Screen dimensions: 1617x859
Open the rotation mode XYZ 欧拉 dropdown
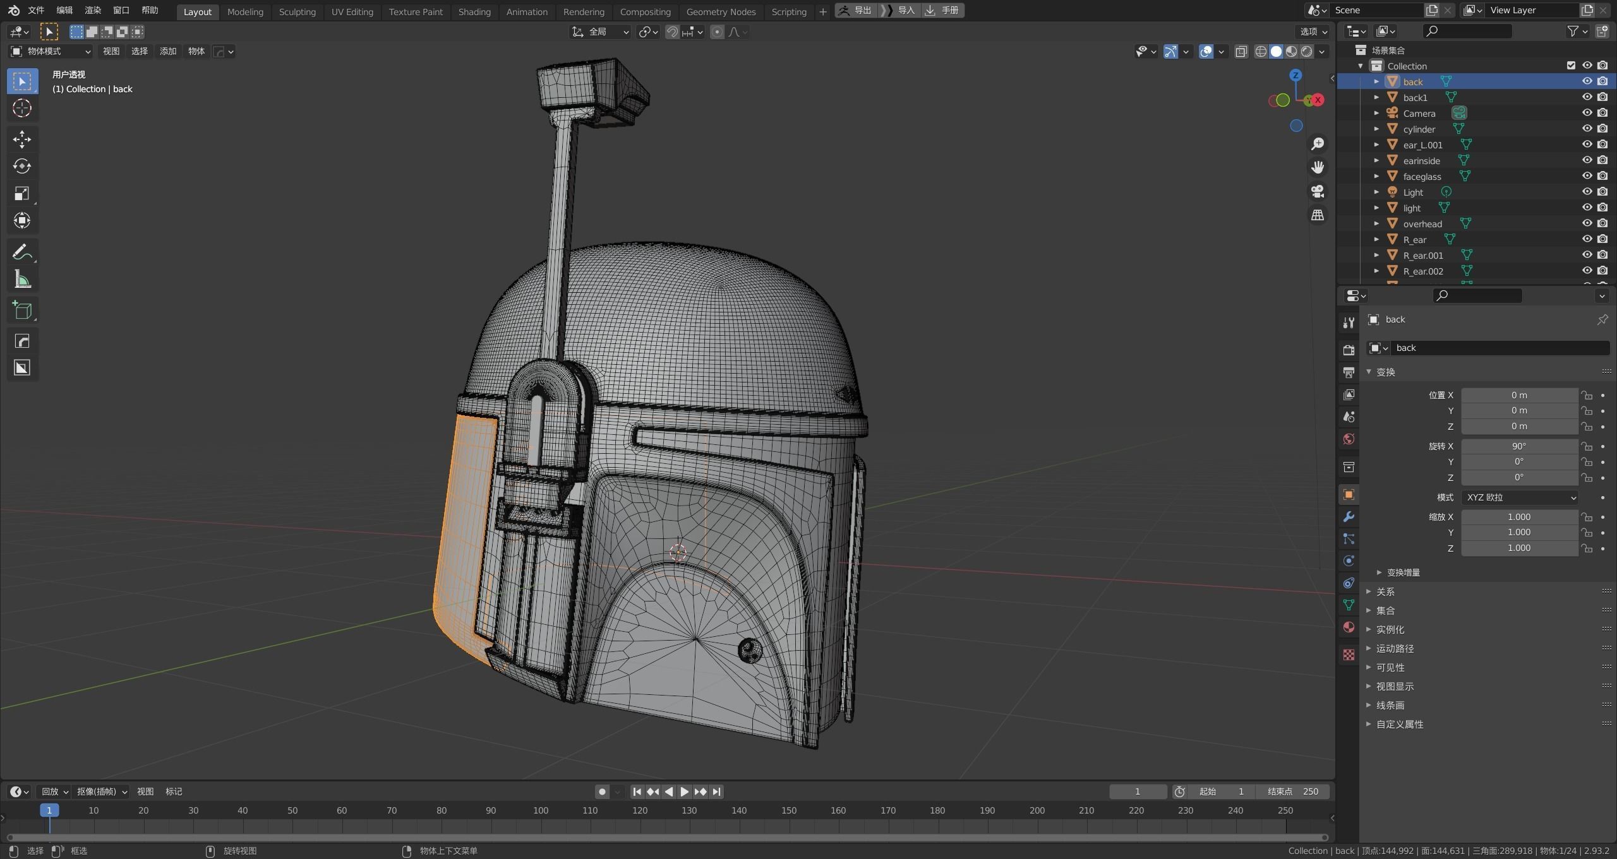[x=1520, y=497]
